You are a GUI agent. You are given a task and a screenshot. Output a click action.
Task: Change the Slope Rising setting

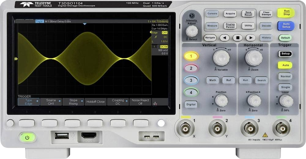pyautogui.click(x=73, y=102)
